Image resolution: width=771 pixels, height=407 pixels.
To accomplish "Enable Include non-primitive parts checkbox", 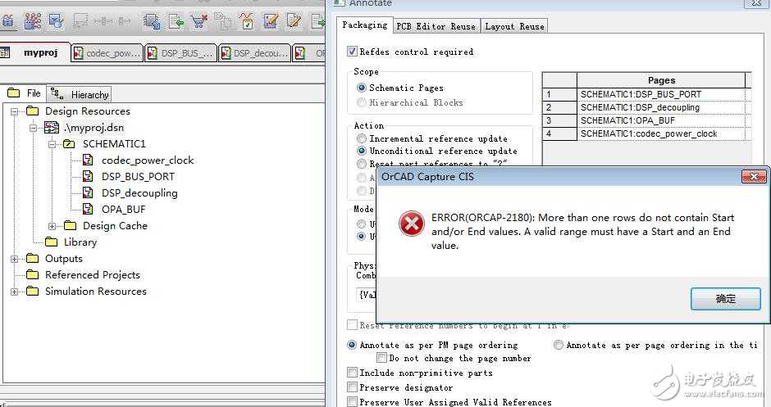I will pos(352,373).
